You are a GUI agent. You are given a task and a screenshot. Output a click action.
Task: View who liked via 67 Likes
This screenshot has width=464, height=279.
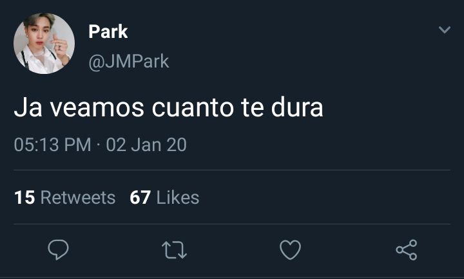[x=164, y=197]
